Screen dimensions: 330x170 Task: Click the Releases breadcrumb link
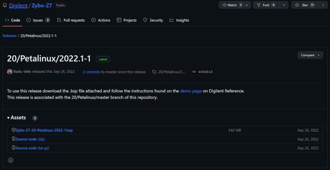point(10,36)
